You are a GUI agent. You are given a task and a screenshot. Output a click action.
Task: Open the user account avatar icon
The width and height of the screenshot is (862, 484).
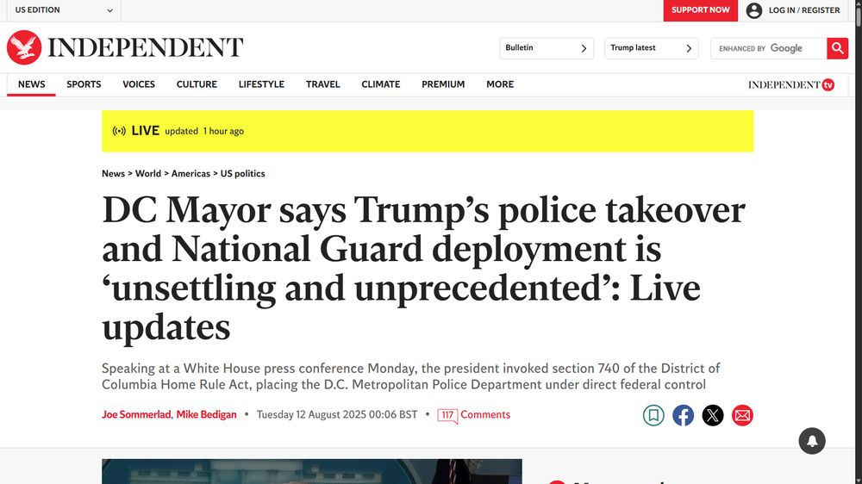tap(754, 10)
